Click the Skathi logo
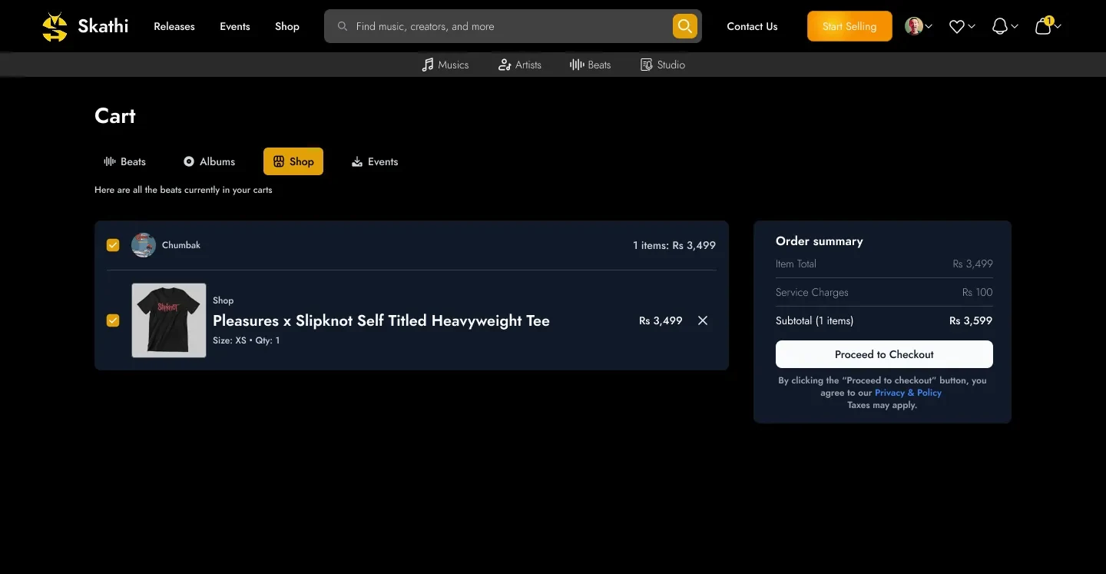Viewport: 1106px width, 574px height. coord(85,26)
